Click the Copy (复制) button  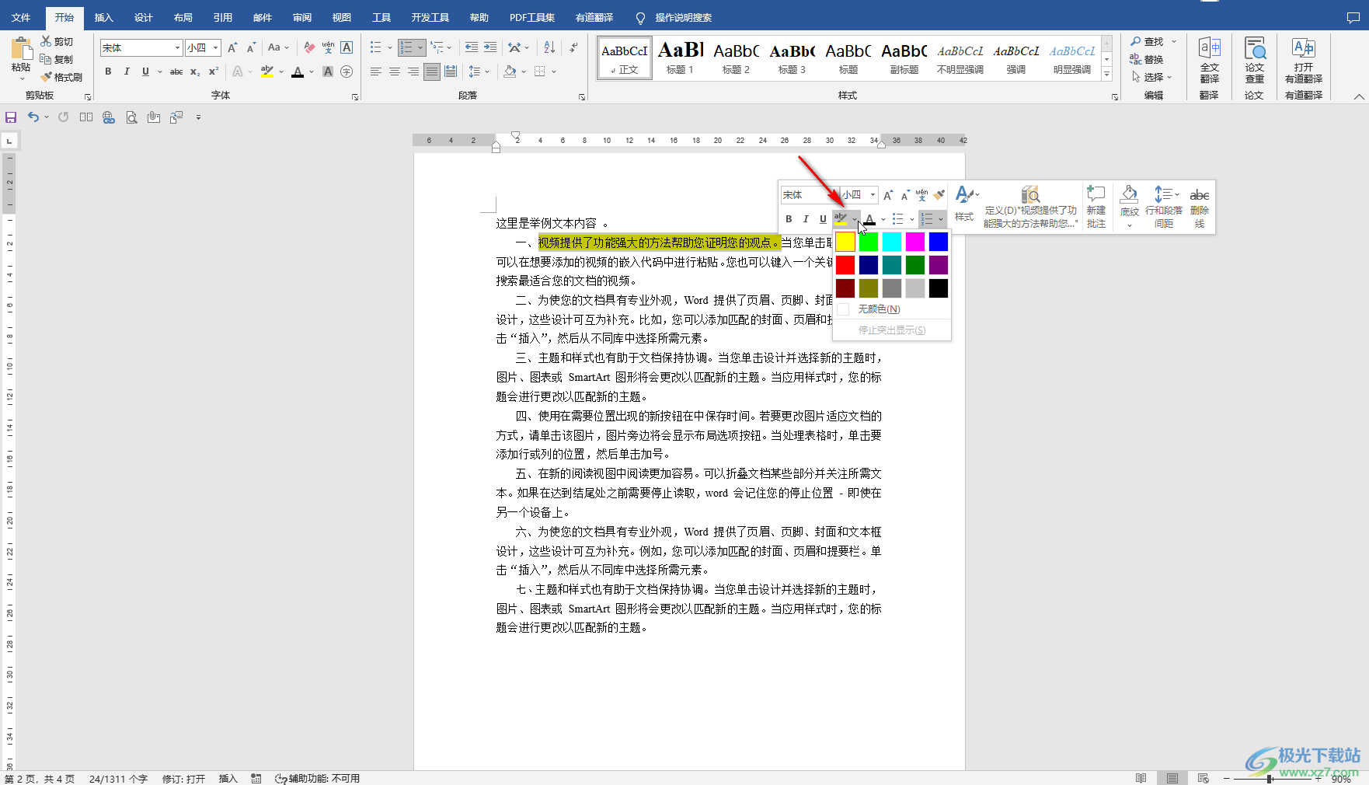[57, 59]
